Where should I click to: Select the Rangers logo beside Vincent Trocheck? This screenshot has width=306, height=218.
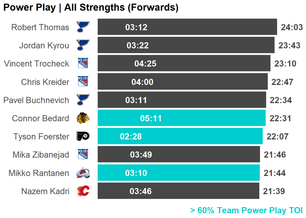tap(83, 64)
